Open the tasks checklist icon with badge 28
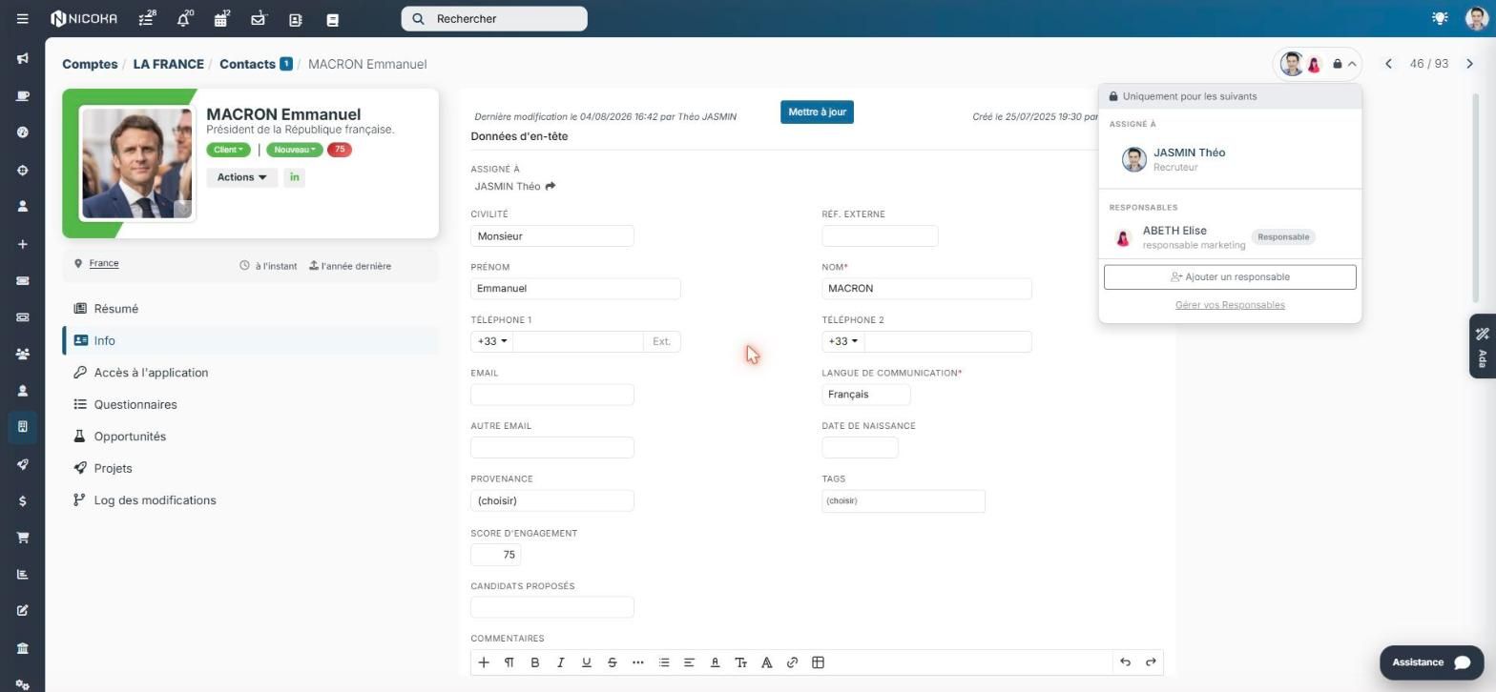 [x=146, y=19]
